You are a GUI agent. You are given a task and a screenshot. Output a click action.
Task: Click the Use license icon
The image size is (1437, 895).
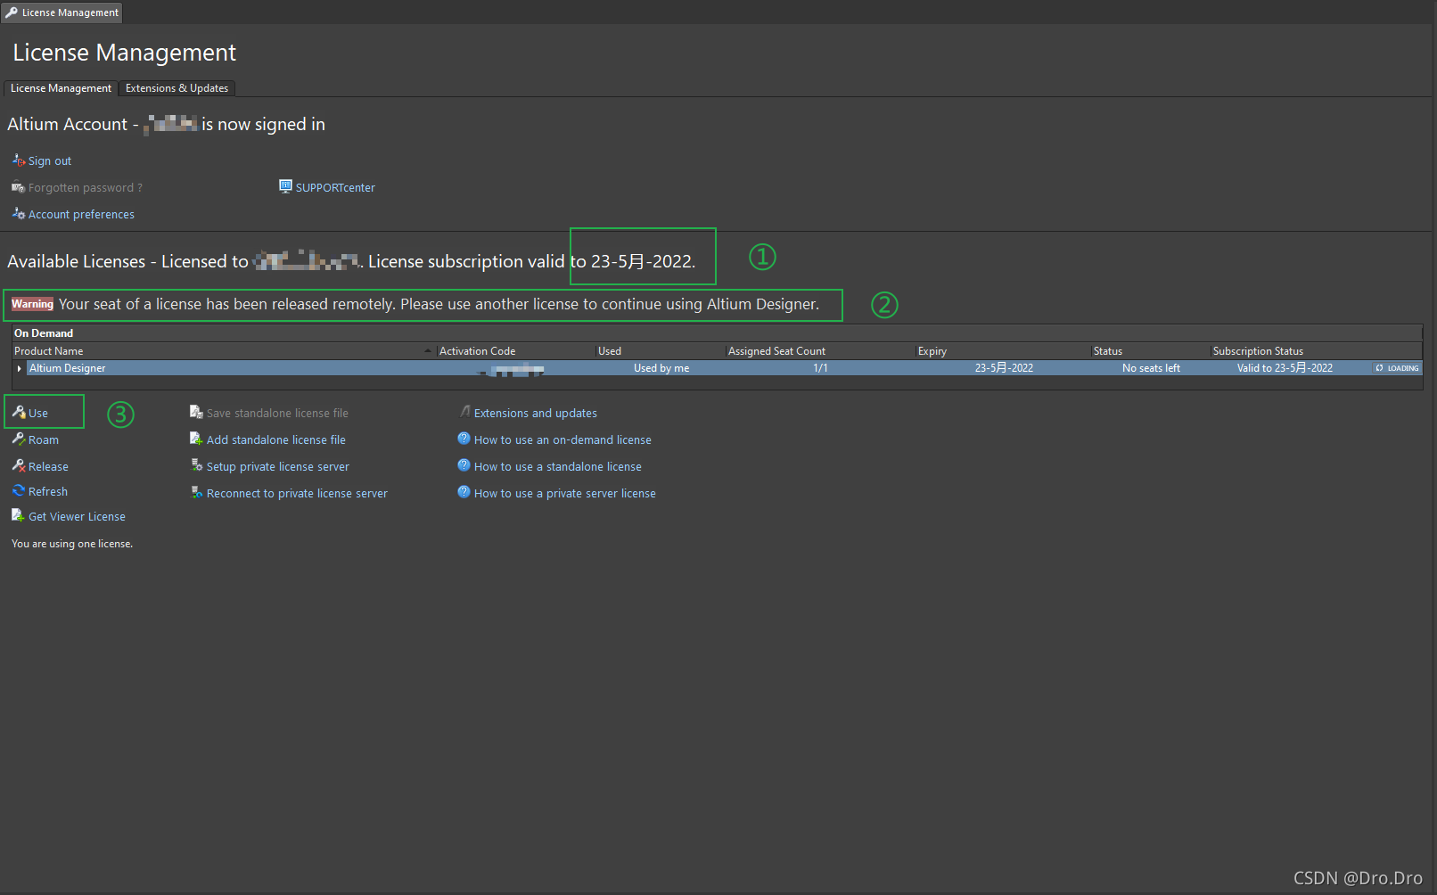[19, 412]
